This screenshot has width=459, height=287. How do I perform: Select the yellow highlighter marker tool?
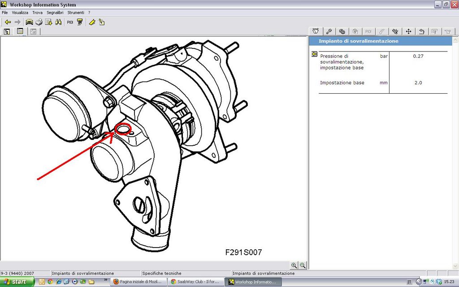coord(92,22)
